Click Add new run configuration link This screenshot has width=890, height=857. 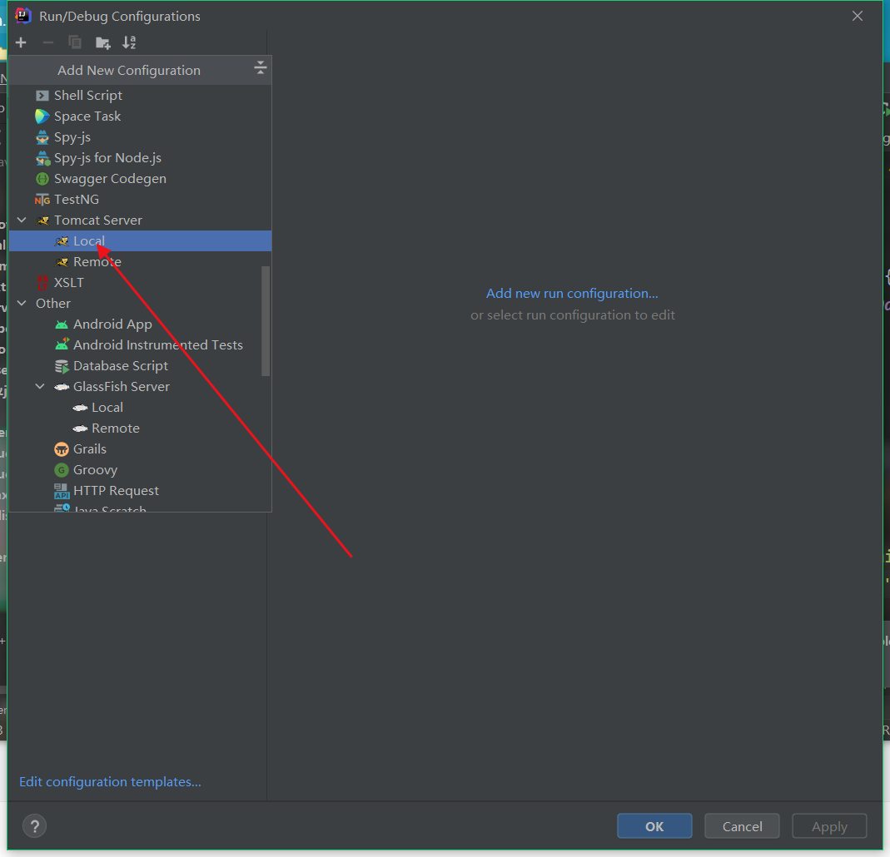pyautogui.click(x=572, y=293)
